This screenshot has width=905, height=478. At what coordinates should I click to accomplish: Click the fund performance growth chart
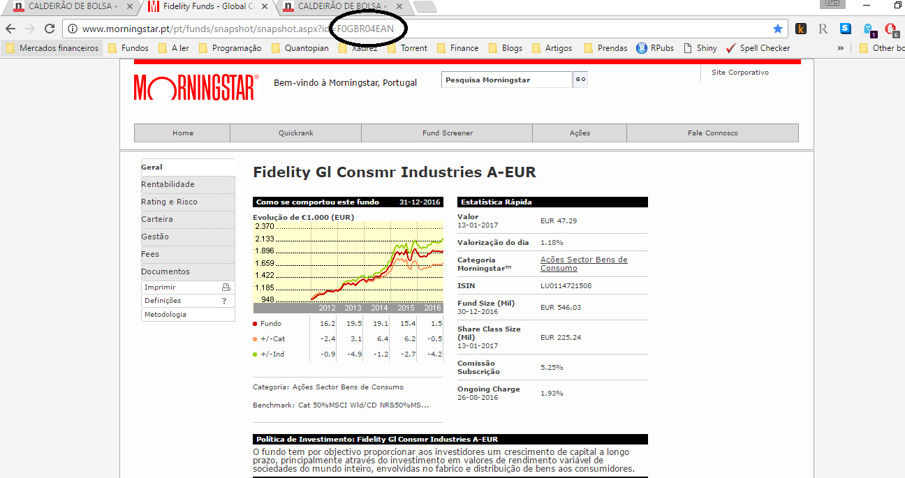[348, 267]
